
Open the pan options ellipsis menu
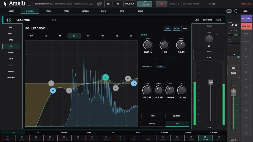tap(217, 35)
